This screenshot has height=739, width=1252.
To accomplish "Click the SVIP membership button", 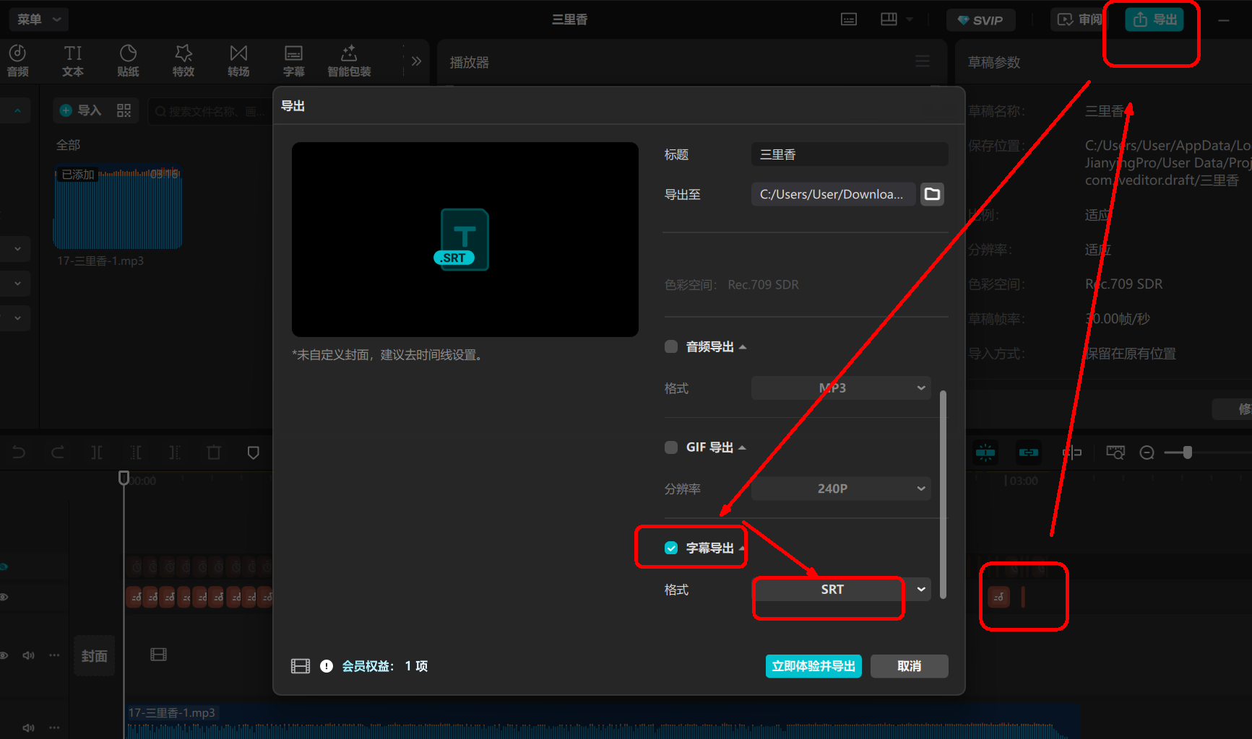I will pos(980,20).
